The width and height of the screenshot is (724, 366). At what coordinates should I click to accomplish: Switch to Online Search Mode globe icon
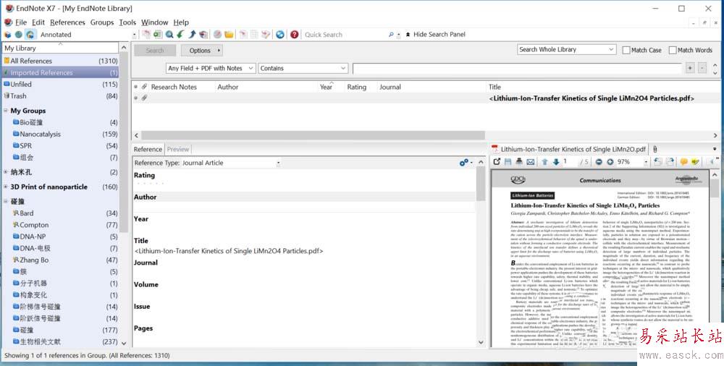pos(19,35)
